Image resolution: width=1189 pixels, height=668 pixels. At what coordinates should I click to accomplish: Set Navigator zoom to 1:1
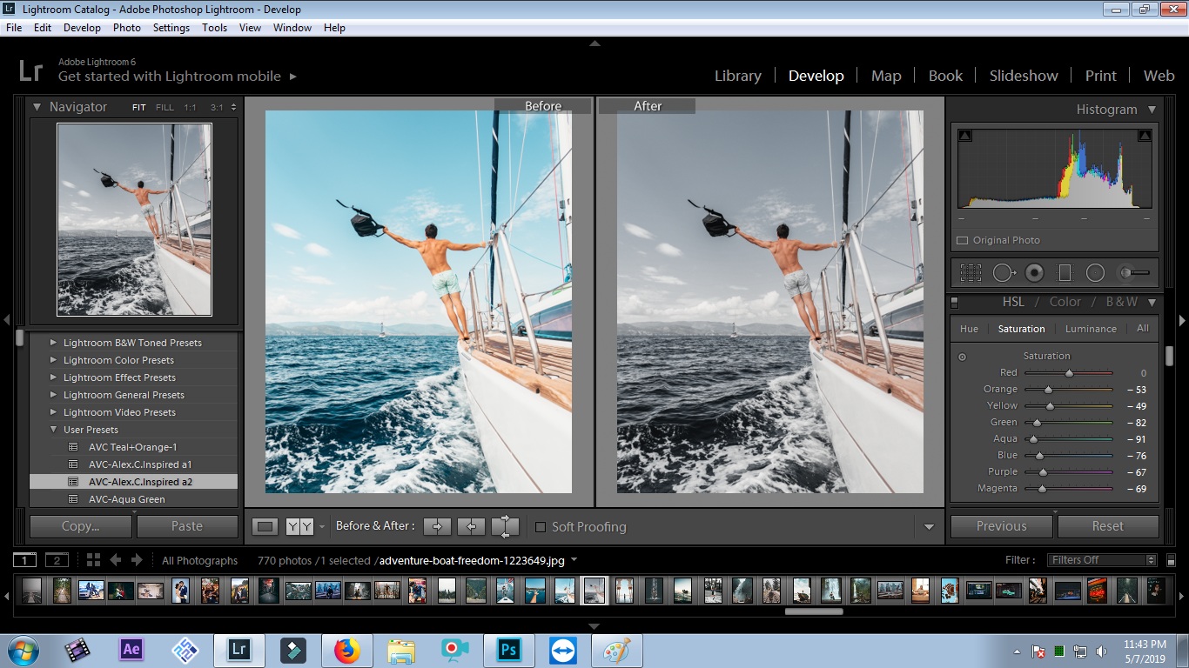click(x=190, y=108)
